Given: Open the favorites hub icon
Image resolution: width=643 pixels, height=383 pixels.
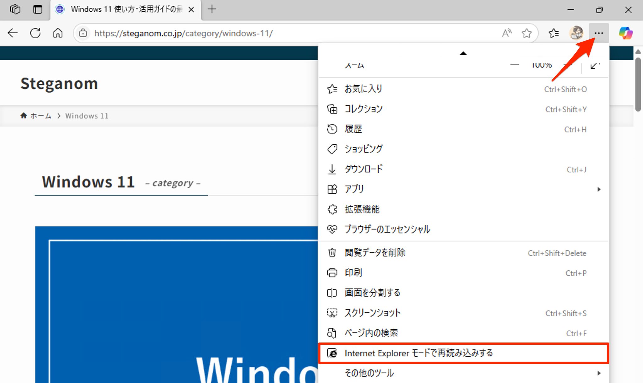Looking at the screenshot, I should point(554,33).
